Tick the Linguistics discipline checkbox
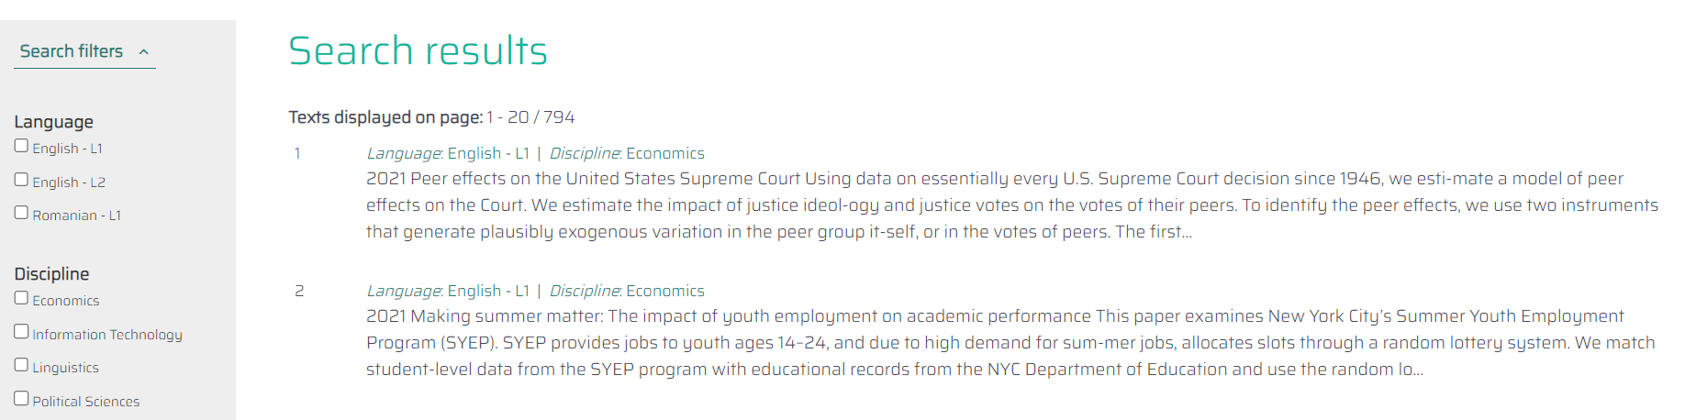The image size is (1696, 420). tap(21, 365)
